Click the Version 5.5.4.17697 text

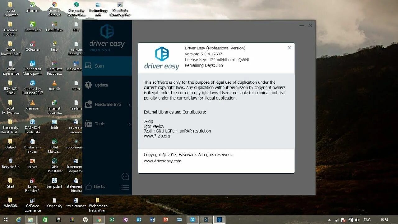tap(203, 54)
